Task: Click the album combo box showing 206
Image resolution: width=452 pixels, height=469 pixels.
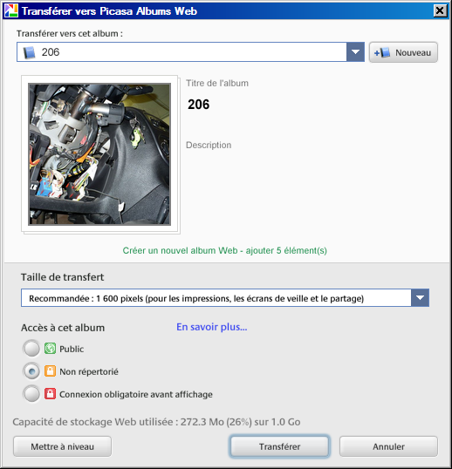Action: [x=190, y=52]
